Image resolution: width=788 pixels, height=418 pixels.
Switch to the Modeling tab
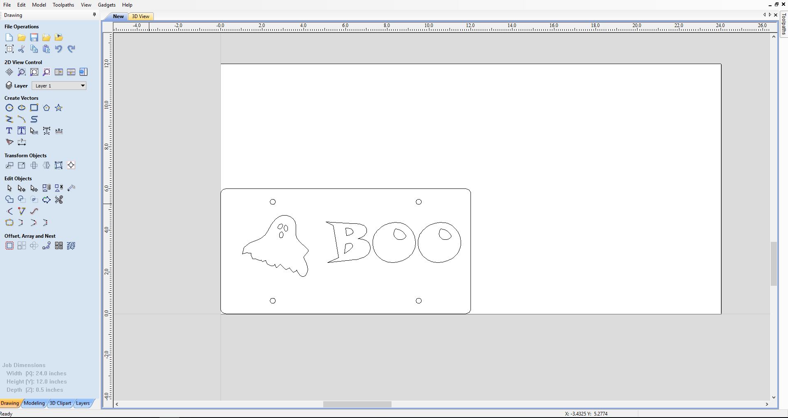34,403
